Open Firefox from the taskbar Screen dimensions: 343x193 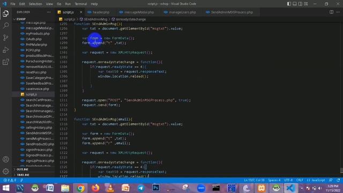95,188
